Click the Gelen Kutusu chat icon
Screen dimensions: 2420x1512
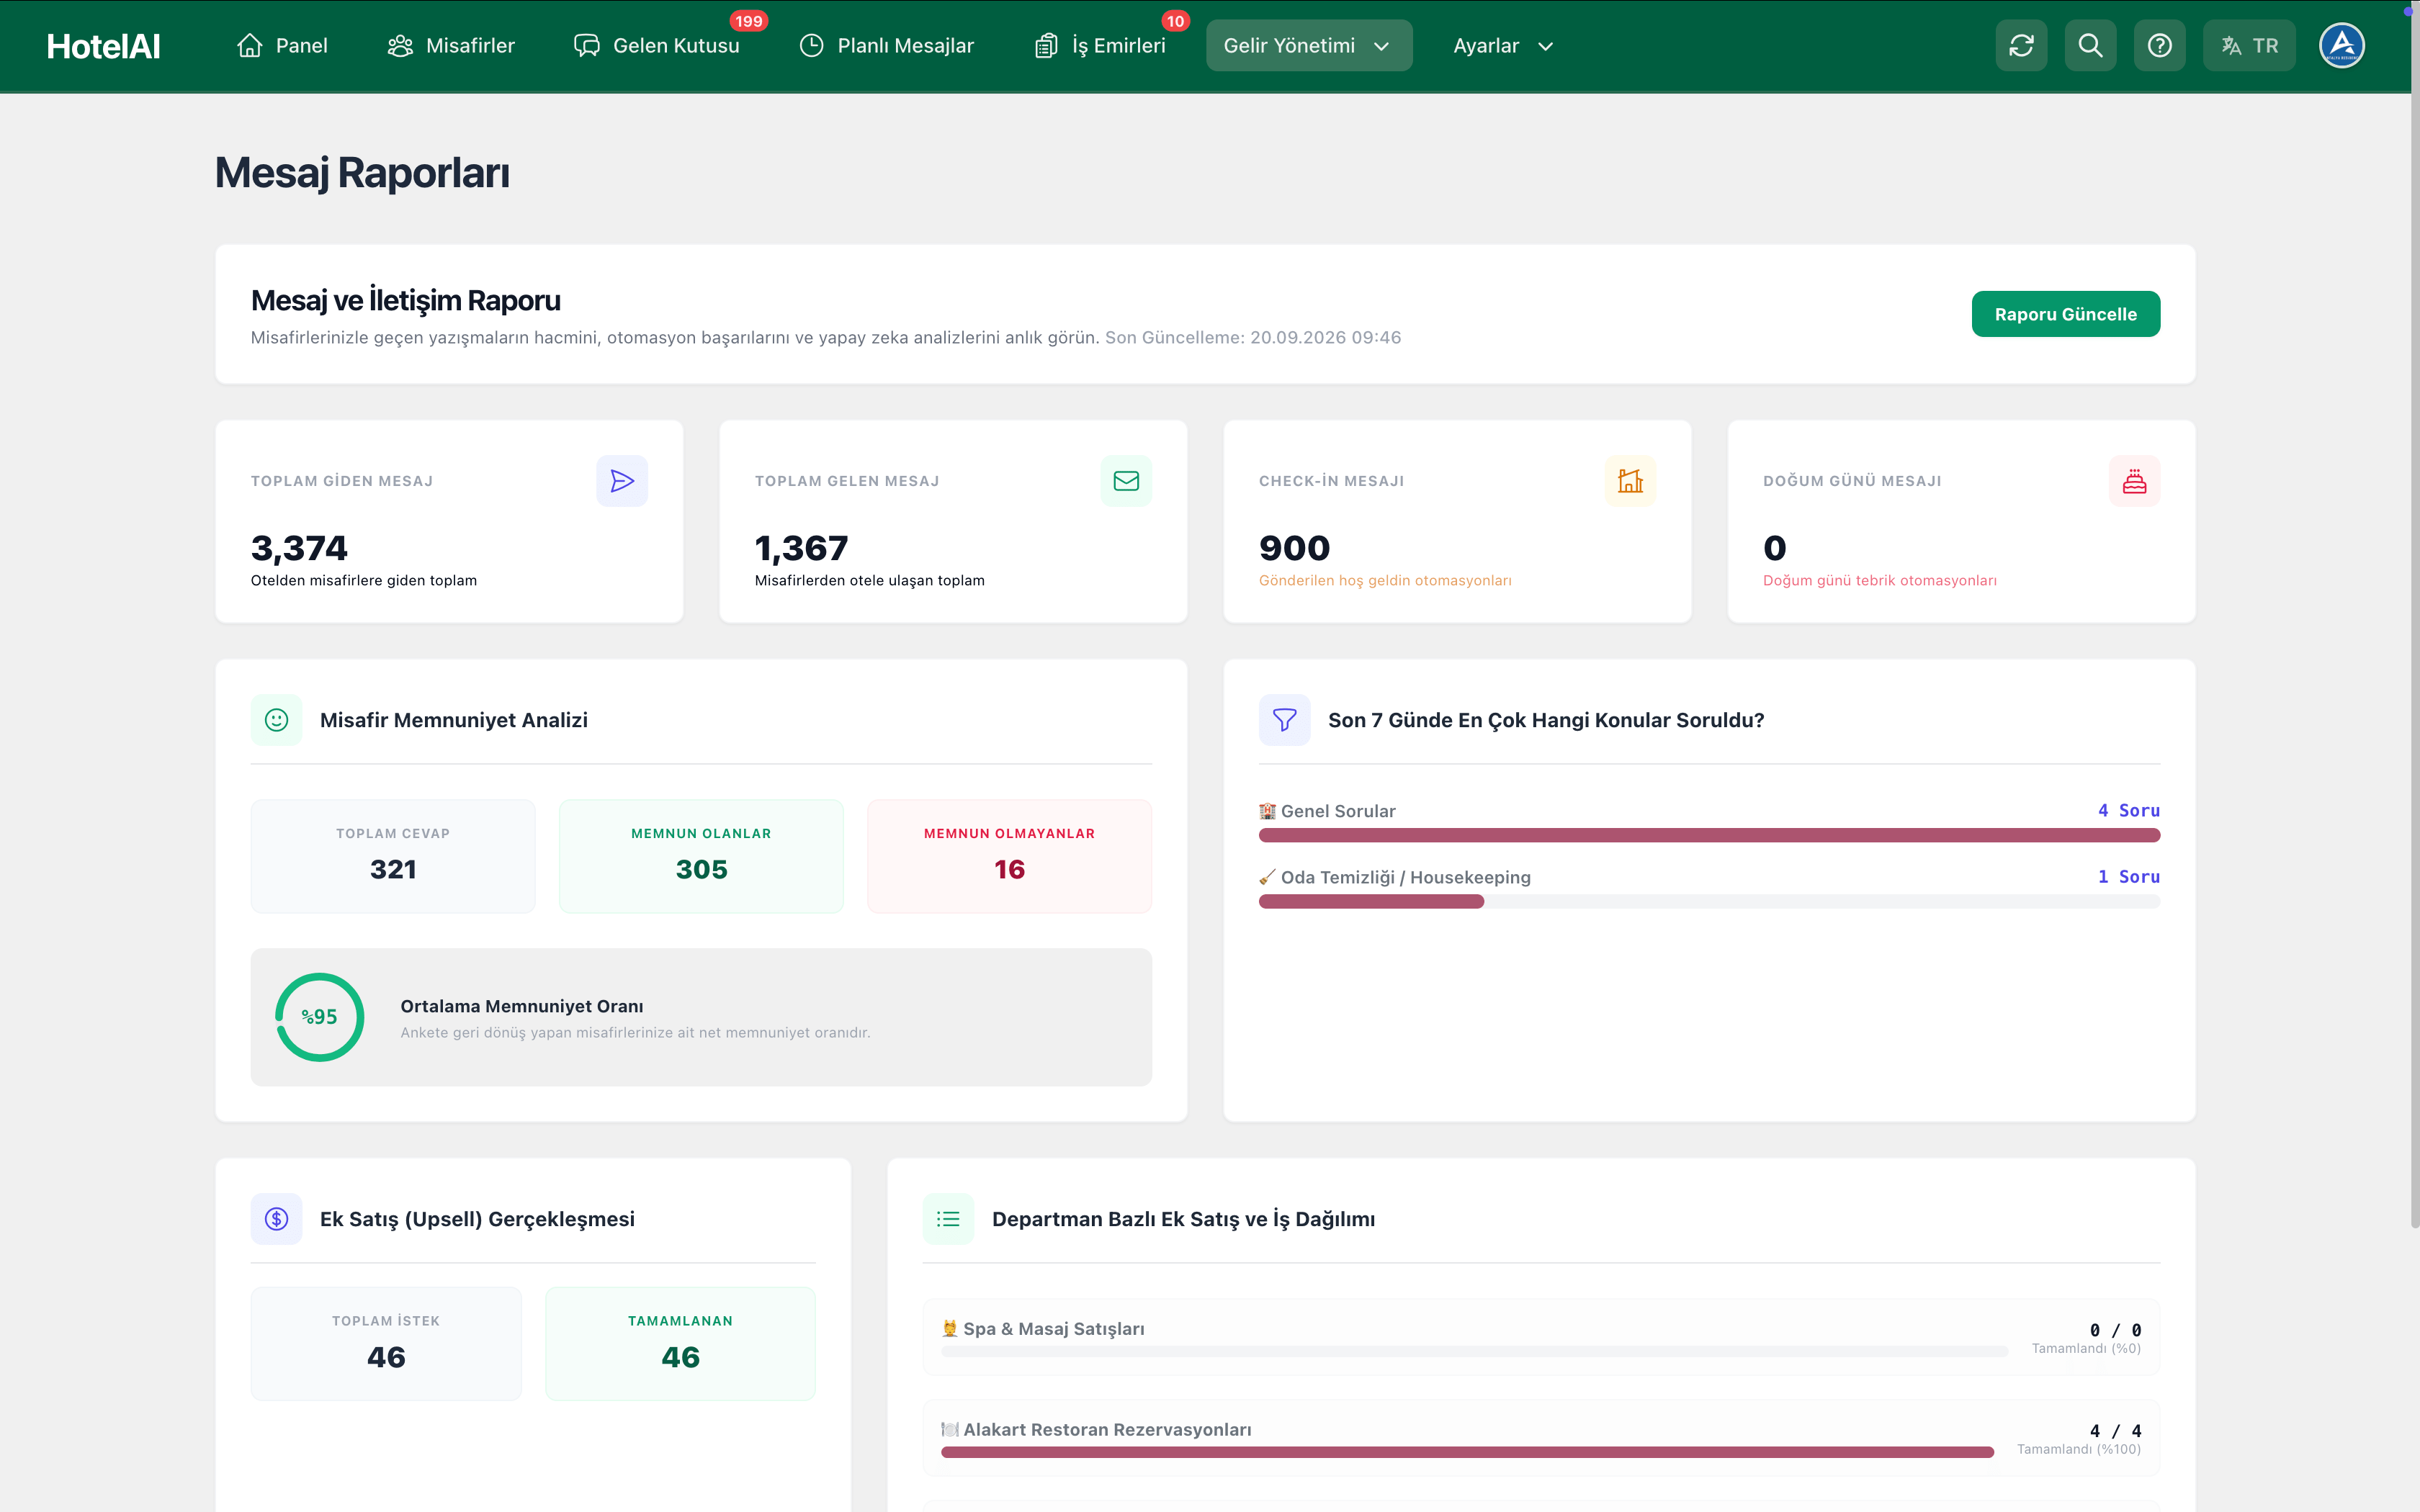(587, 46)
